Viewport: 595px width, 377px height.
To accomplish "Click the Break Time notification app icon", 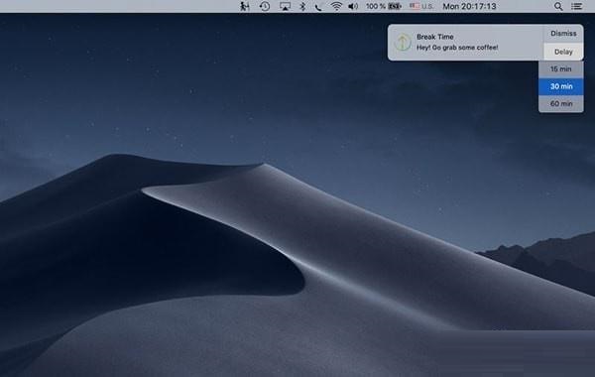I will pos(403,42).
